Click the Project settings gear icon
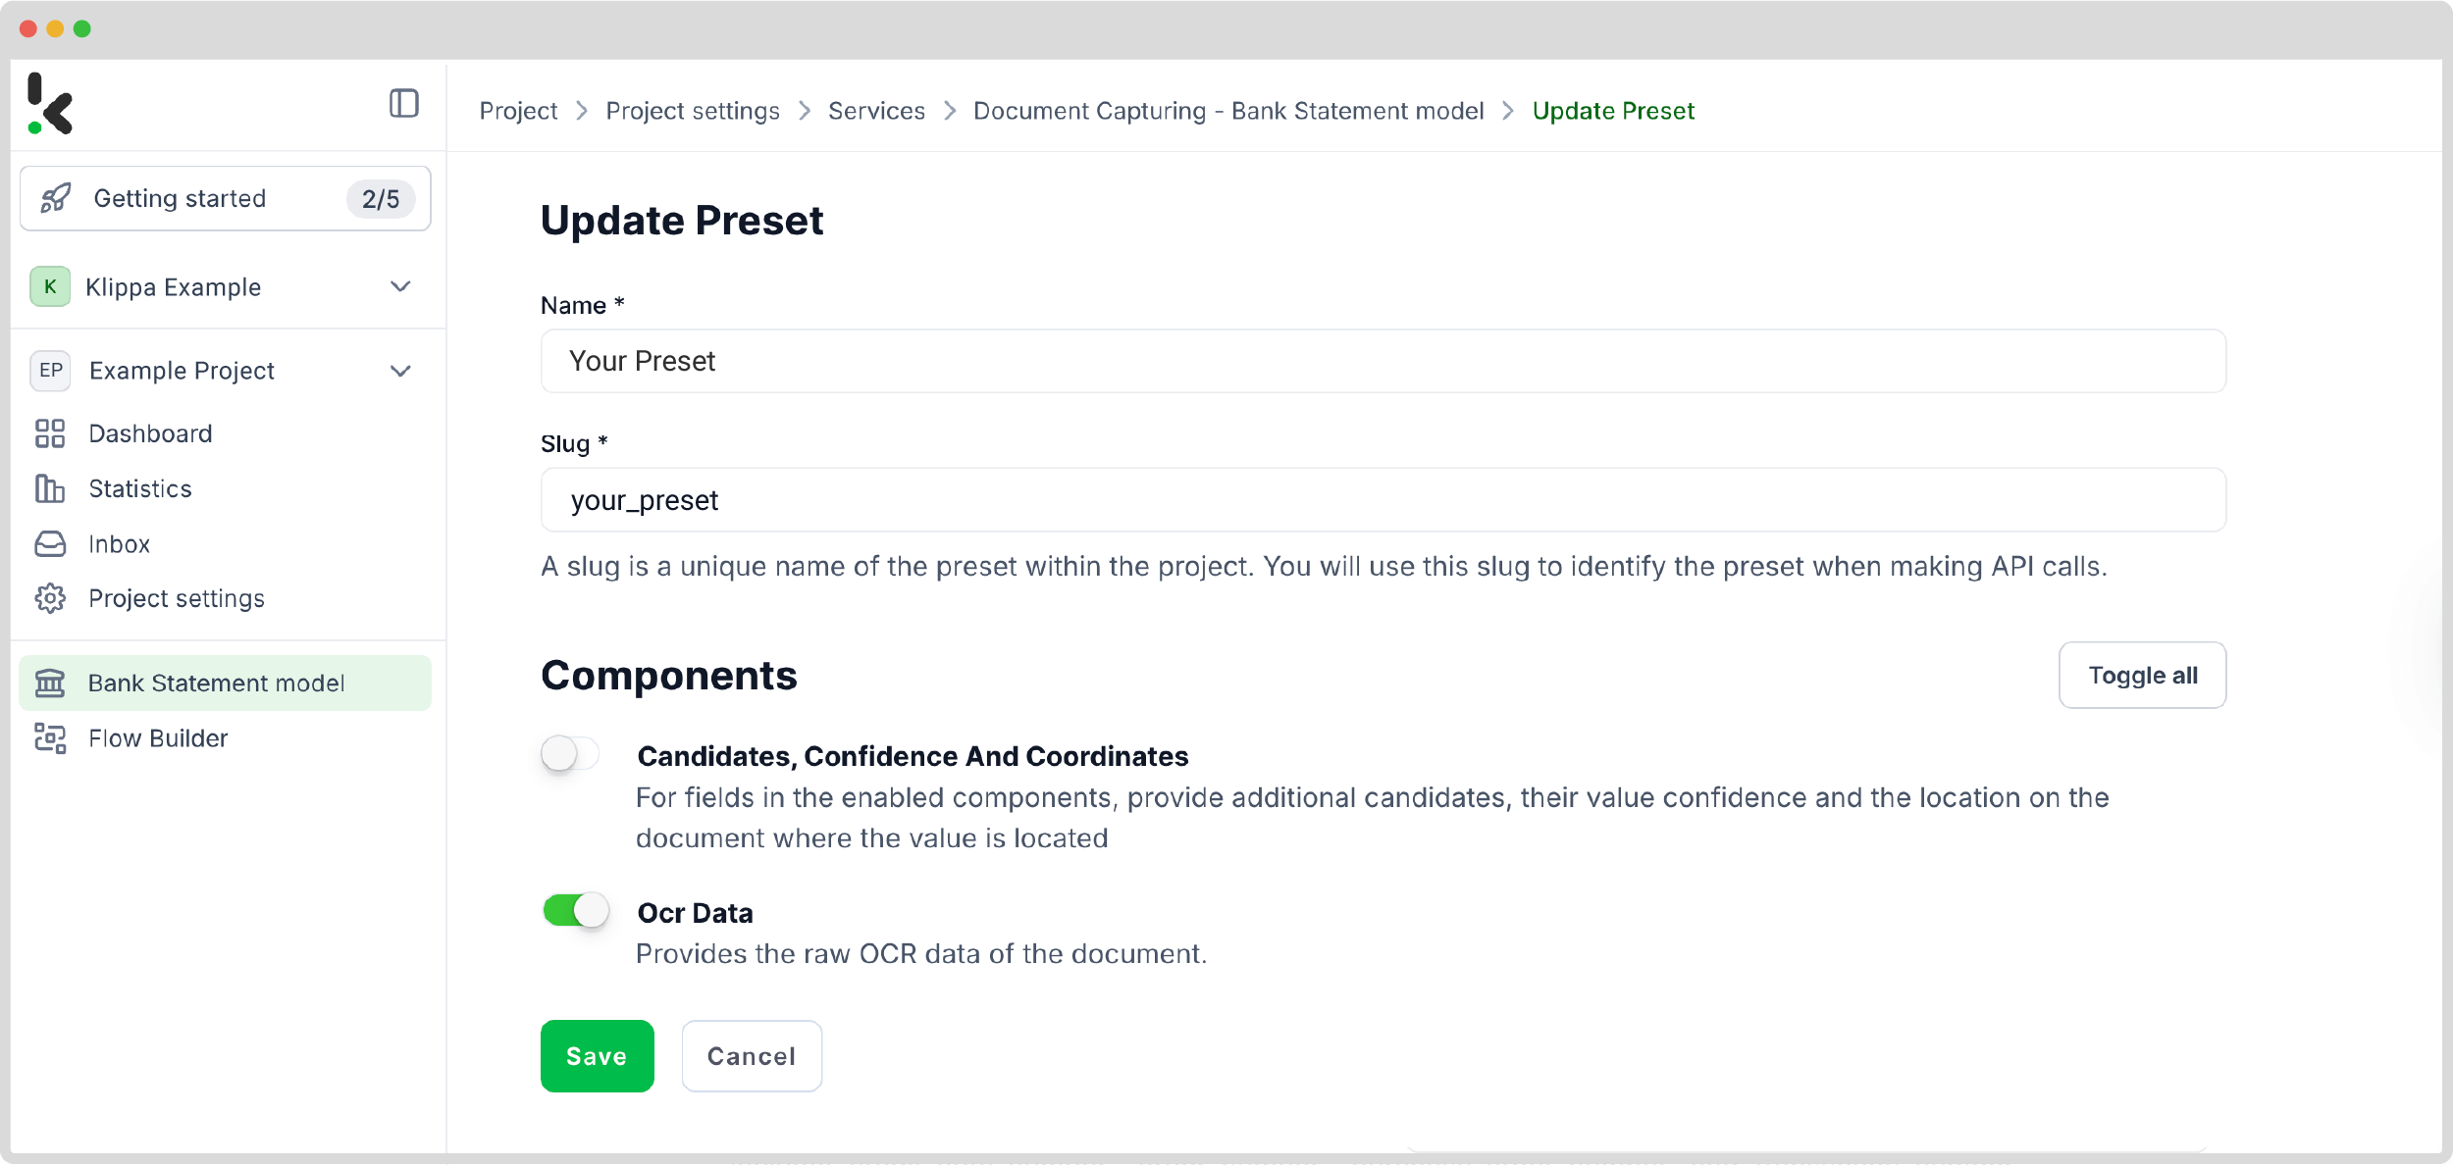 coord(50,598)
